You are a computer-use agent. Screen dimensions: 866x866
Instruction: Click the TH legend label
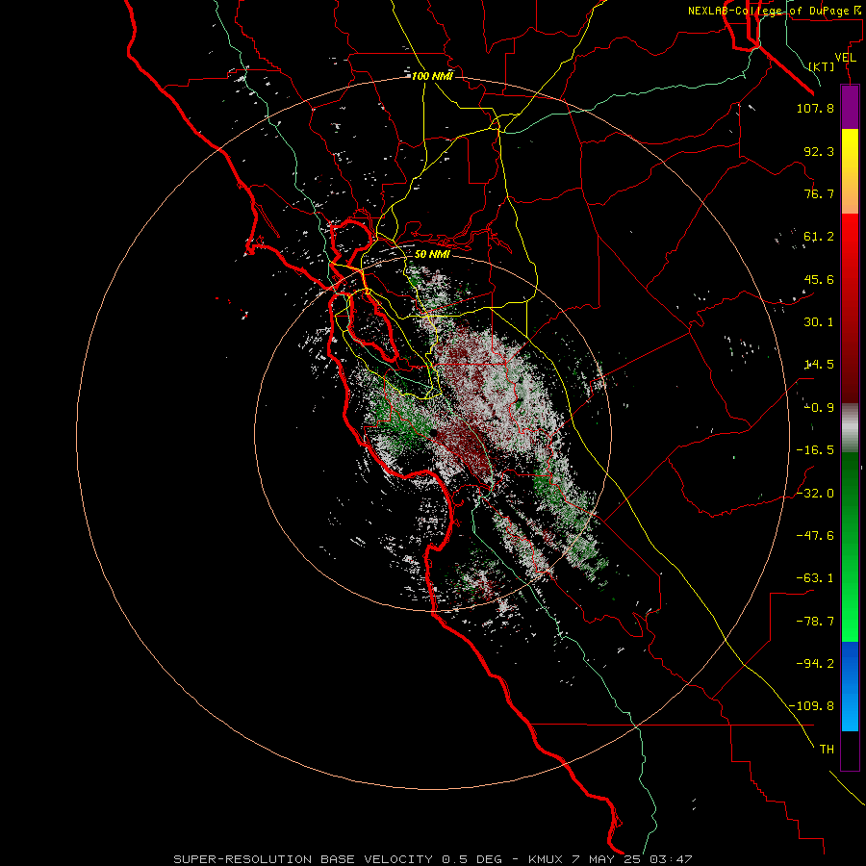(x=827, y=750)
